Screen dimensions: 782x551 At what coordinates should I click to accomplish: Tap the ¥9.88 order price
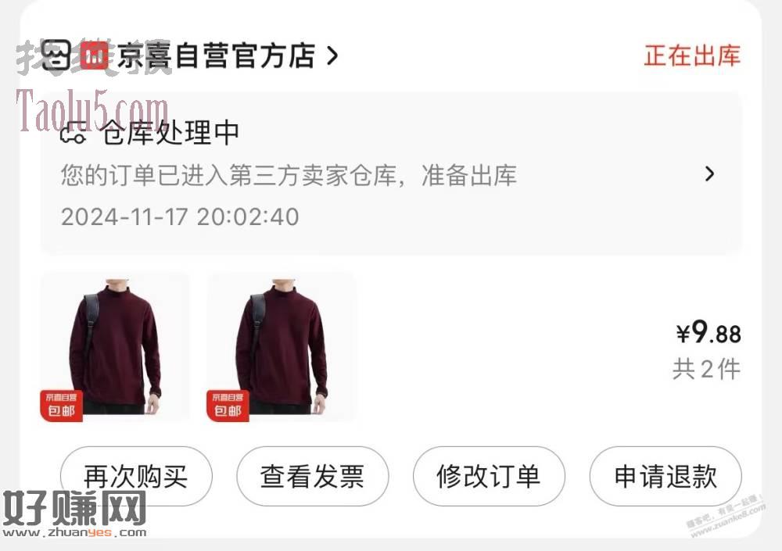pos(708,332)
